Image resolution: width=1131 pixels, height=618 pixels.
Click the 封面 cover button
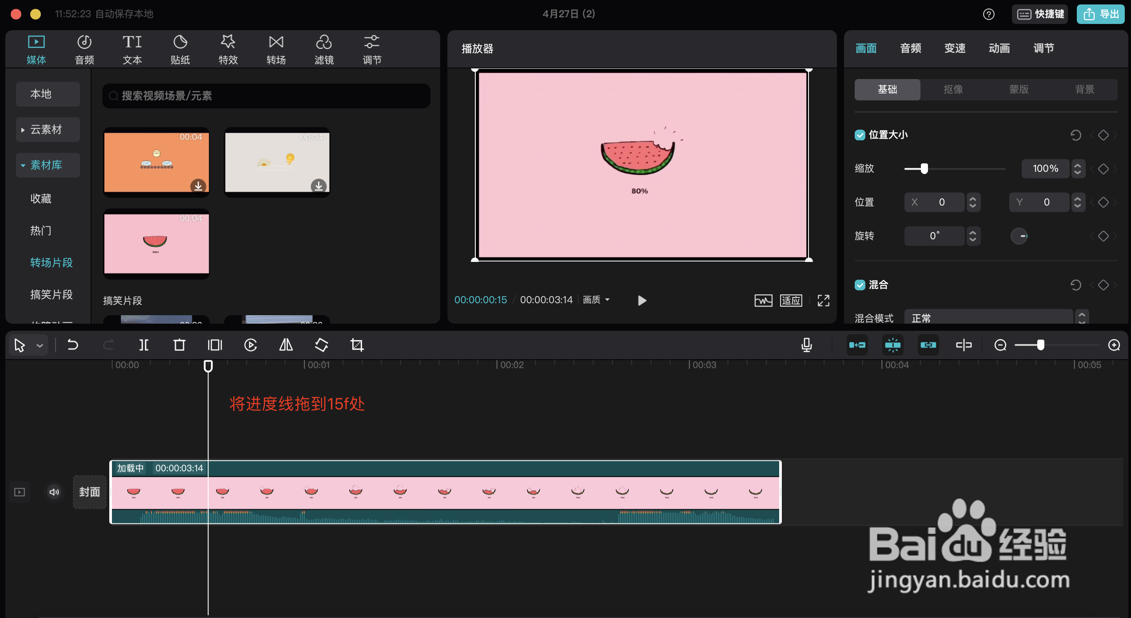pos(90,492)
